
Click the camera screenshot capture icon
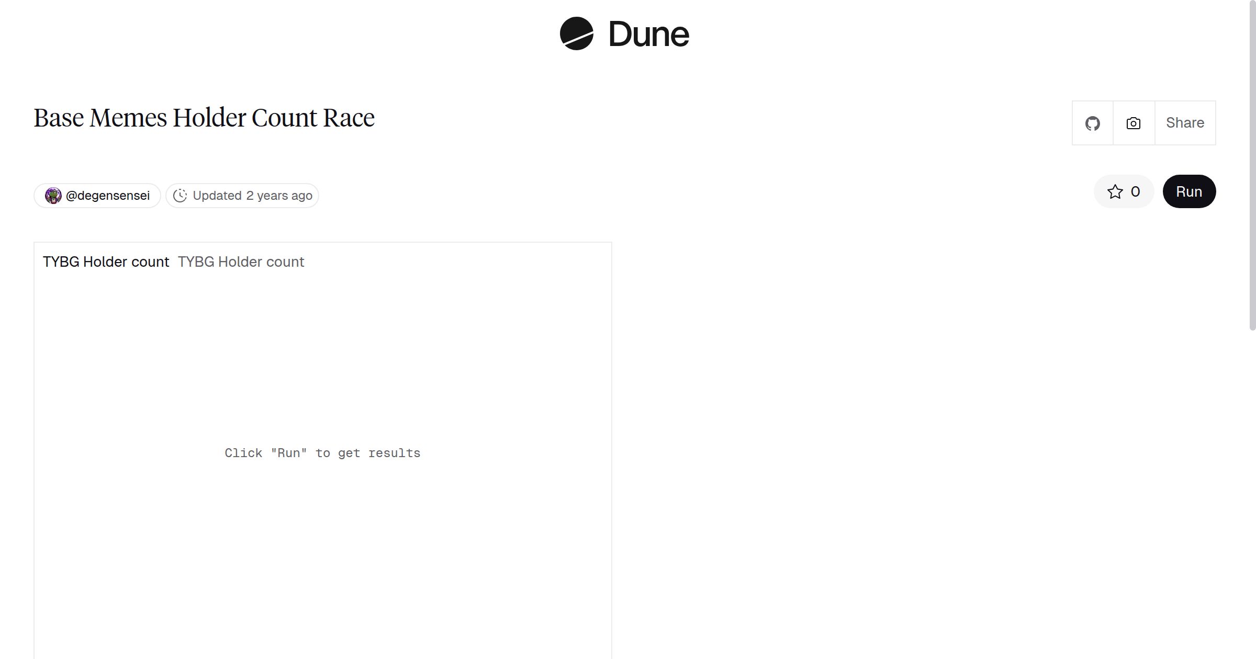(1132, 122)
